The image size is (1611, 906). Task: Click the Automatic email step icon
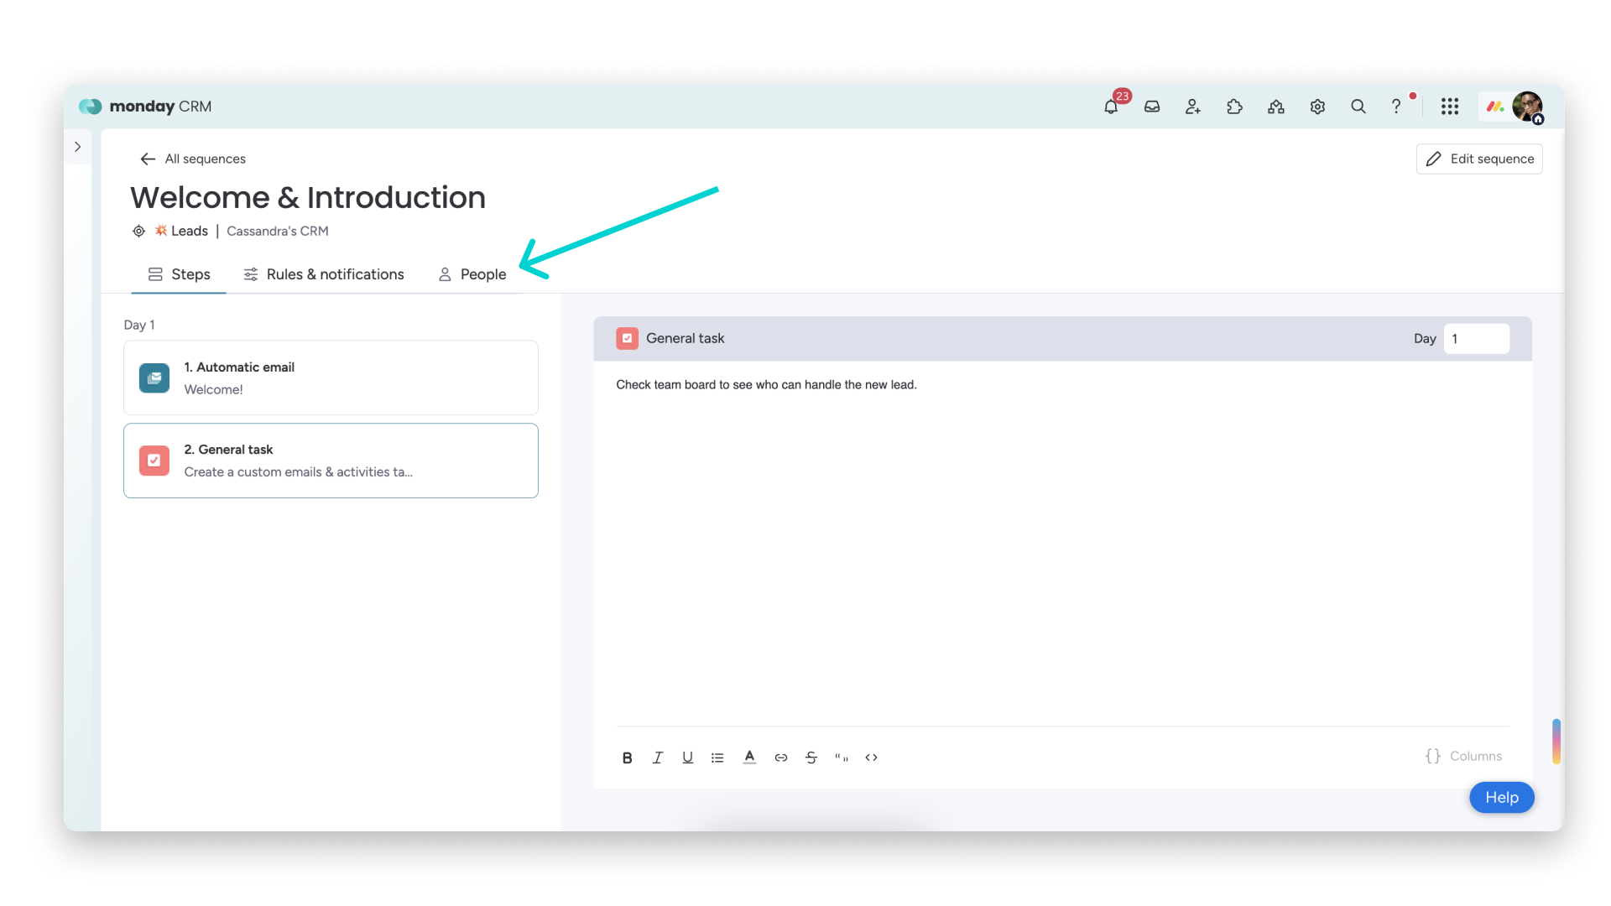coord(154,377)
